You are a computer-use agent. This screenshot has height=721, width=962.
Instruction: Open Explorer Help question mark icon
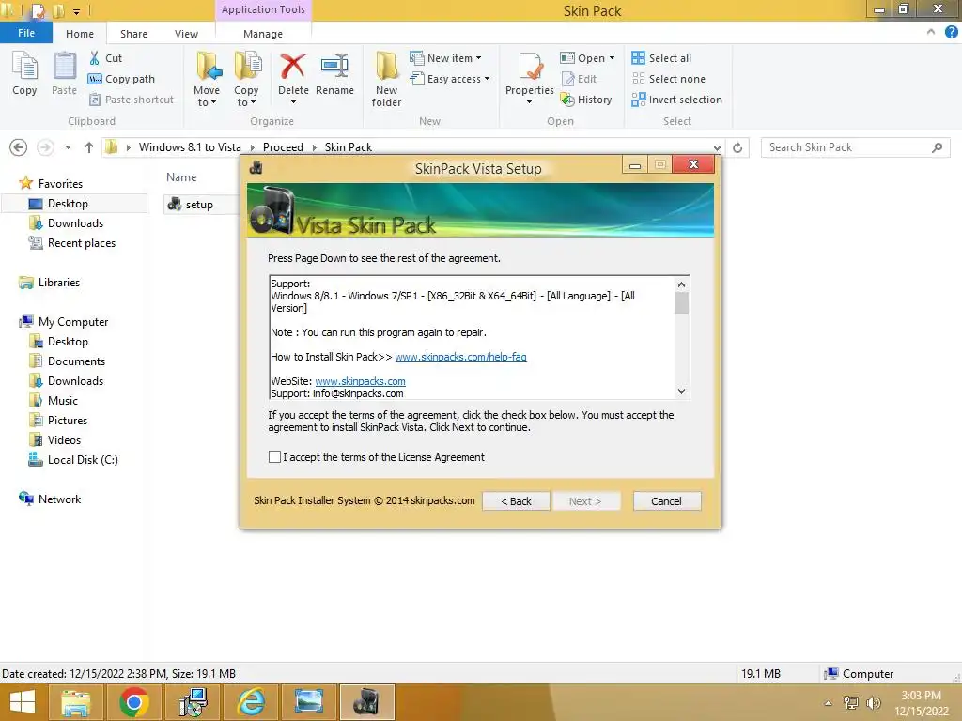pyautogui.click(x=951, y=33)
